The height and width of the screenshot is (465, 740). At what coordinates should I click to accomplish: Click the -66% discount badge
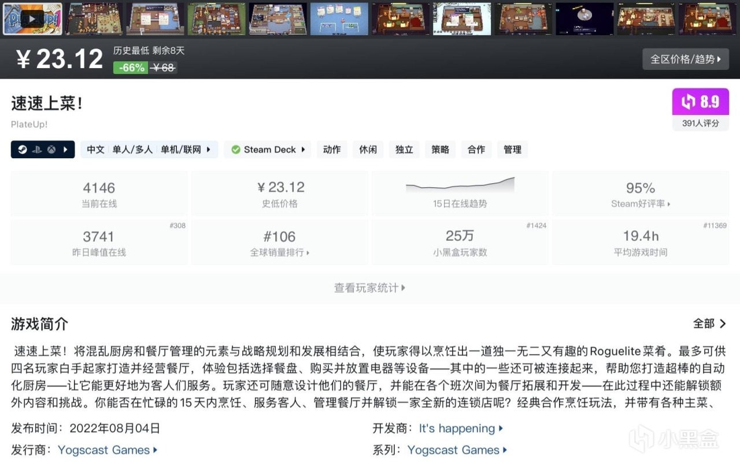(x=131, y=68)
